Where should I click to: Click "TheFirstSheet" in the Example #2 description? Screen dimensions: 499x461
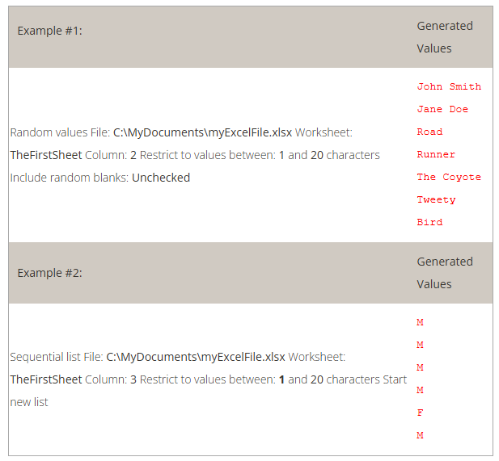click(46, 379)
